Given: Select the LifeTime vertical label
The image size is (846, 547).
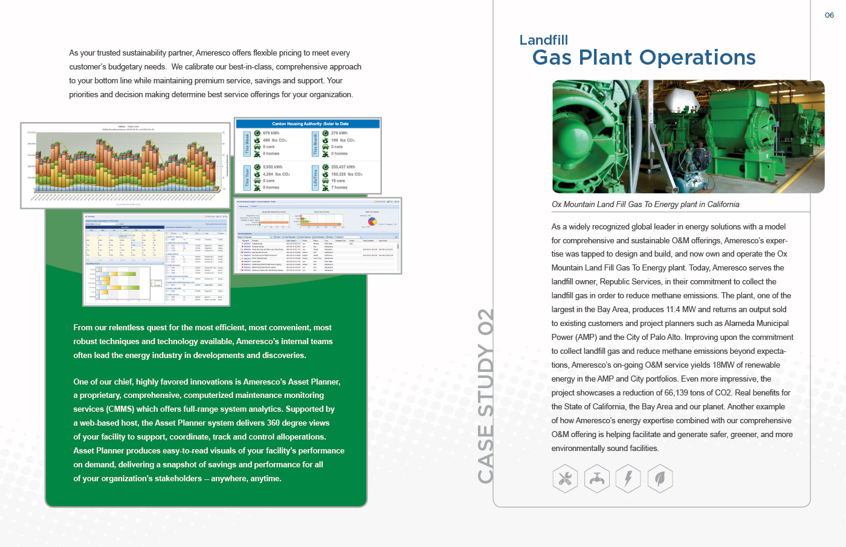Looking at the screenshot, I should coord(315,178).
